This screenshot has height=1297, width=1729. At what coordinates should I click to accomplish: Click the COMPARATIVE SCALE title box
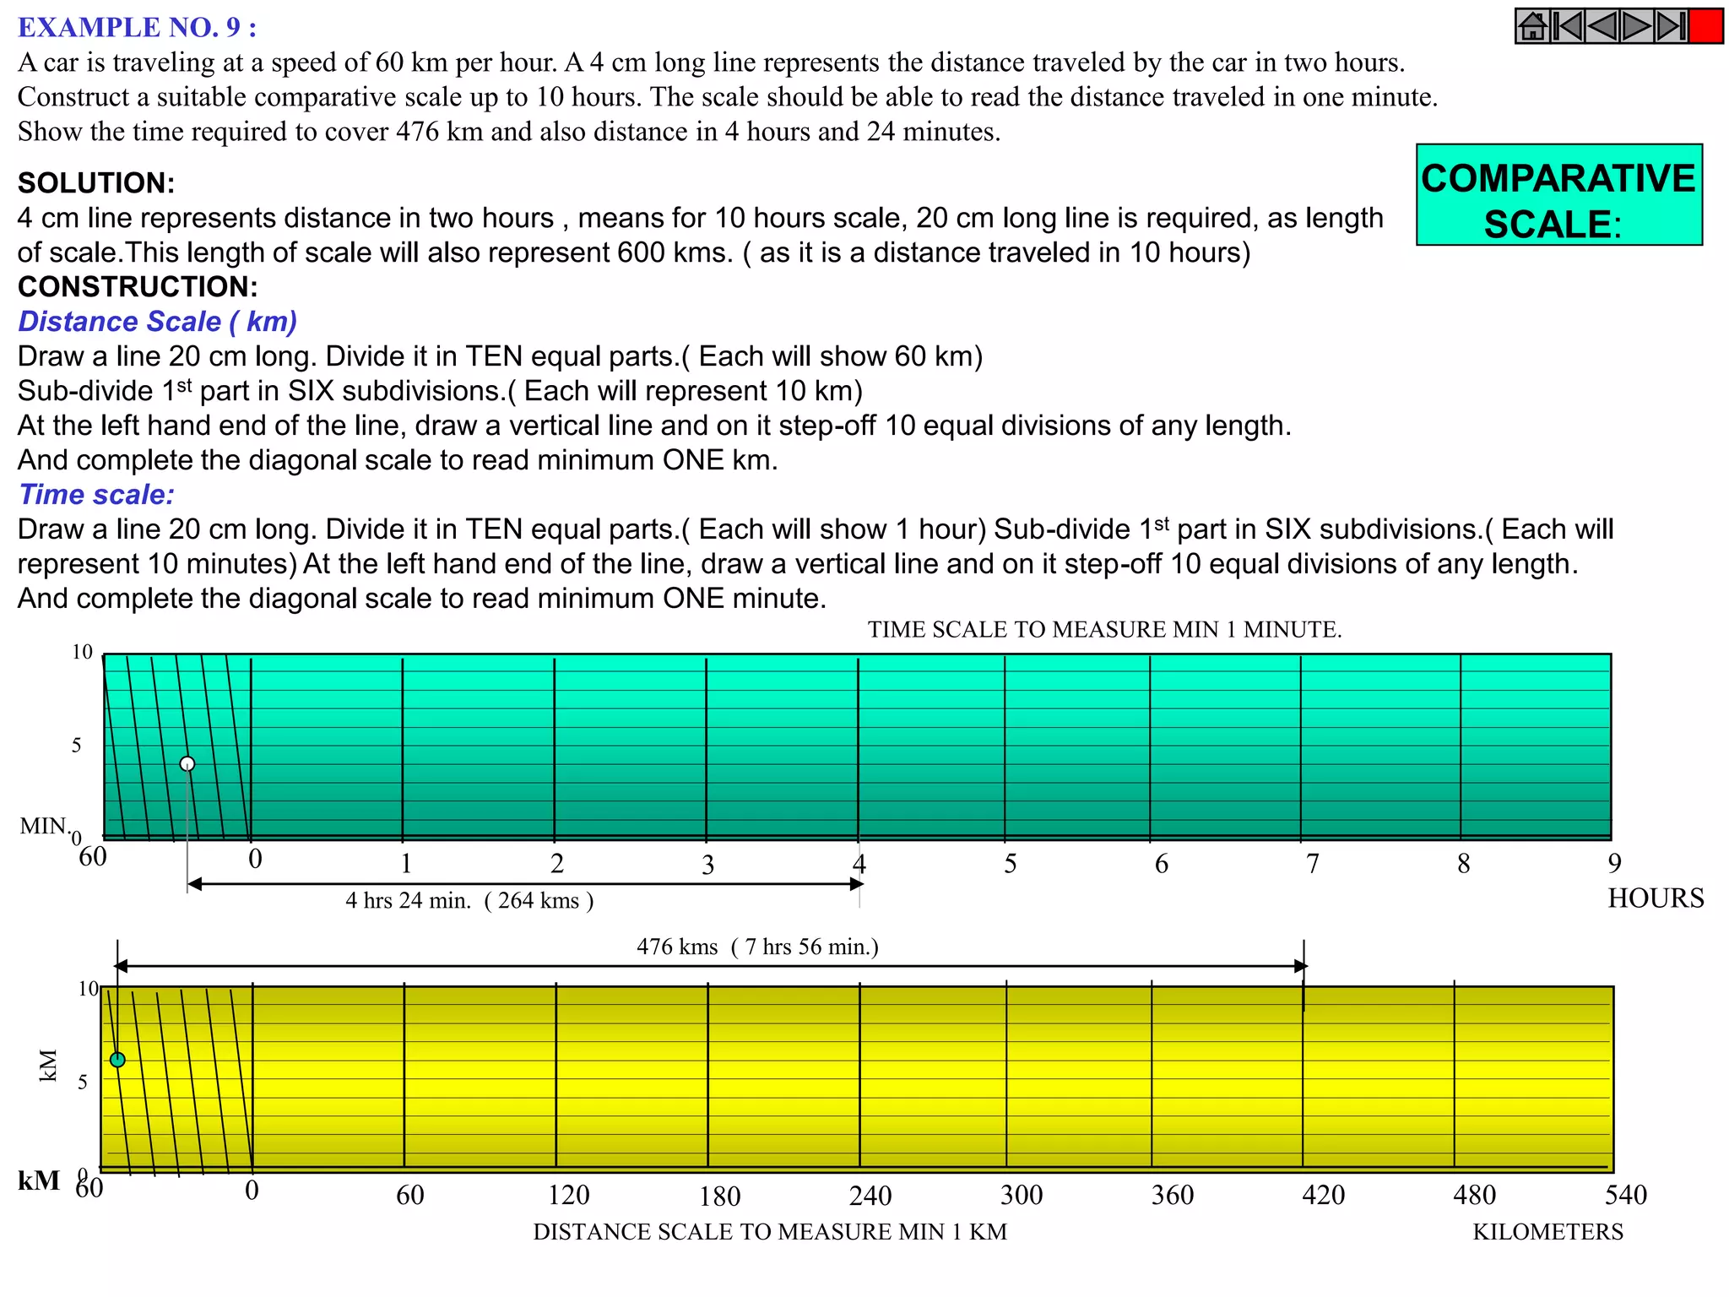pos(1558,195)
